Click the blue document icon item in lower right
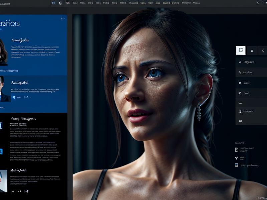 click(x=237, y=165)
